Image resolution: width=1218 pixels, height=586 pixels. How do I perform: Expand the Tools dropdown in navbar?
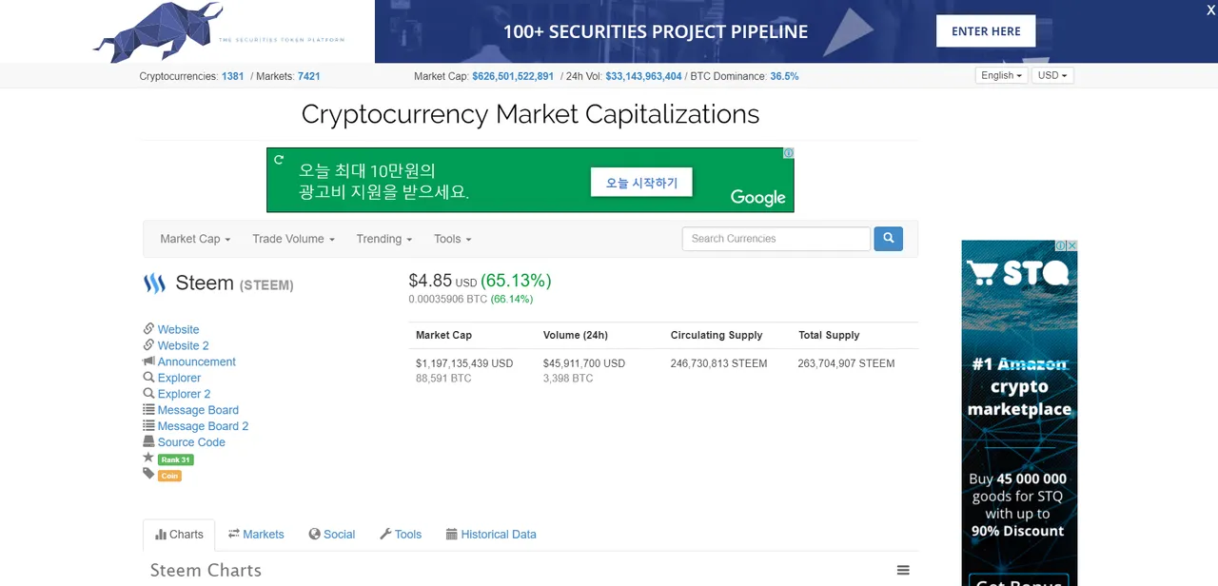(452, 239)
